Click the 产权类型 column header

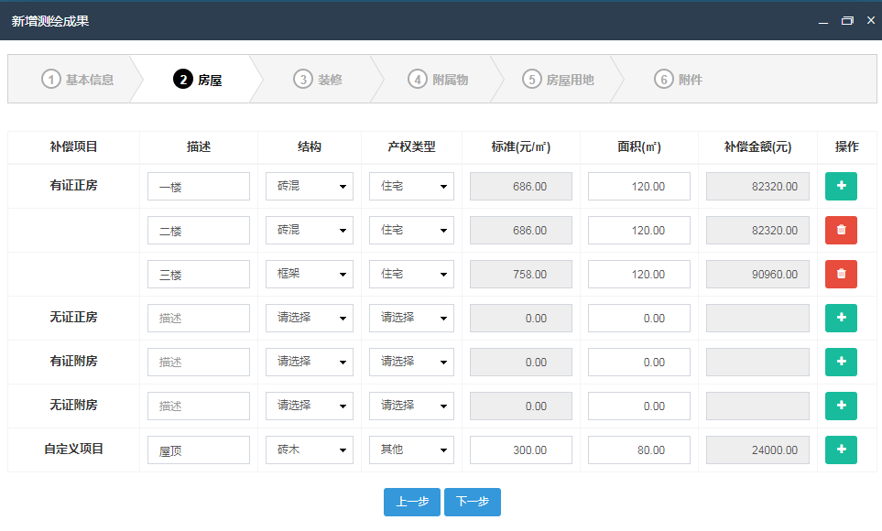(x=411, y=146)
